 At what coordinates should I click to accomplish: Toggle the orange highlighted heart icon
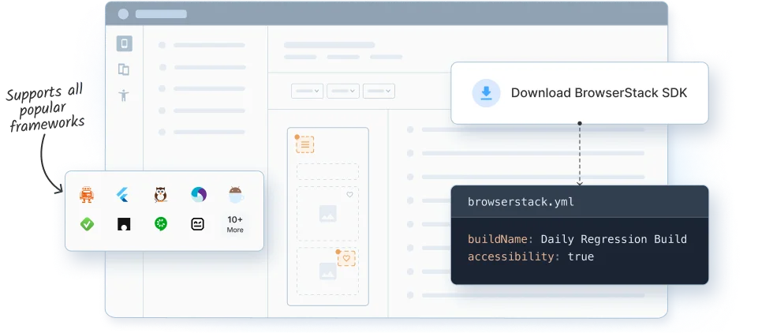click(345, 258)
